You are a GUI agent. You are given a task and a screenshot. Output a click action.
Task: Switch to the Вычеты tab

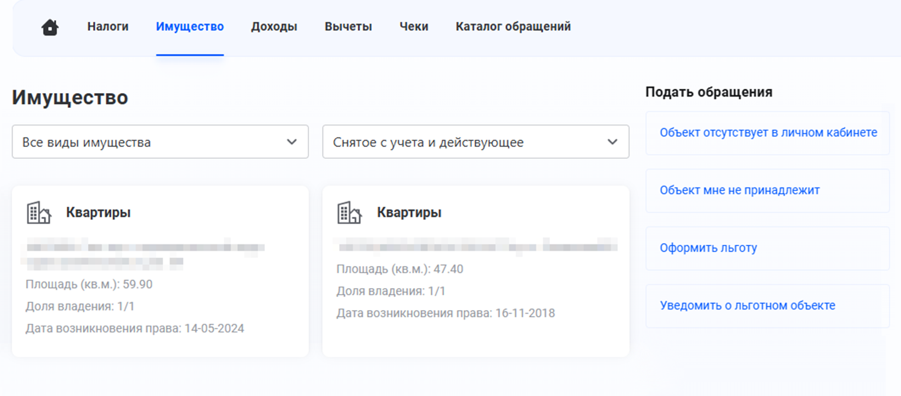tap(348, 26)
